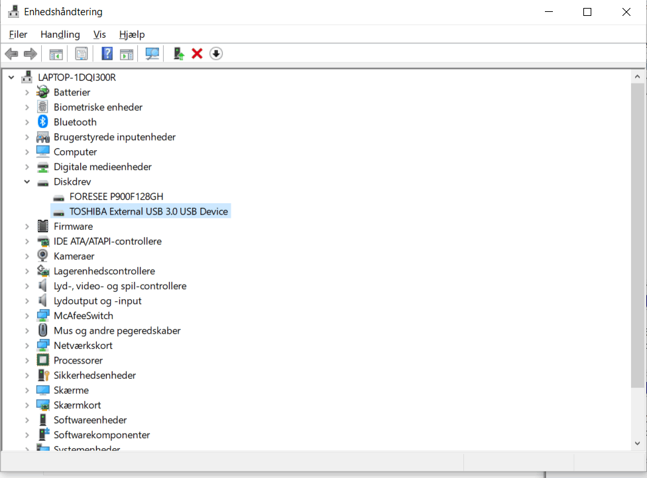
Task: Select the IDE ATA/ATAPI-controllere icon
Action: point(42,241)
